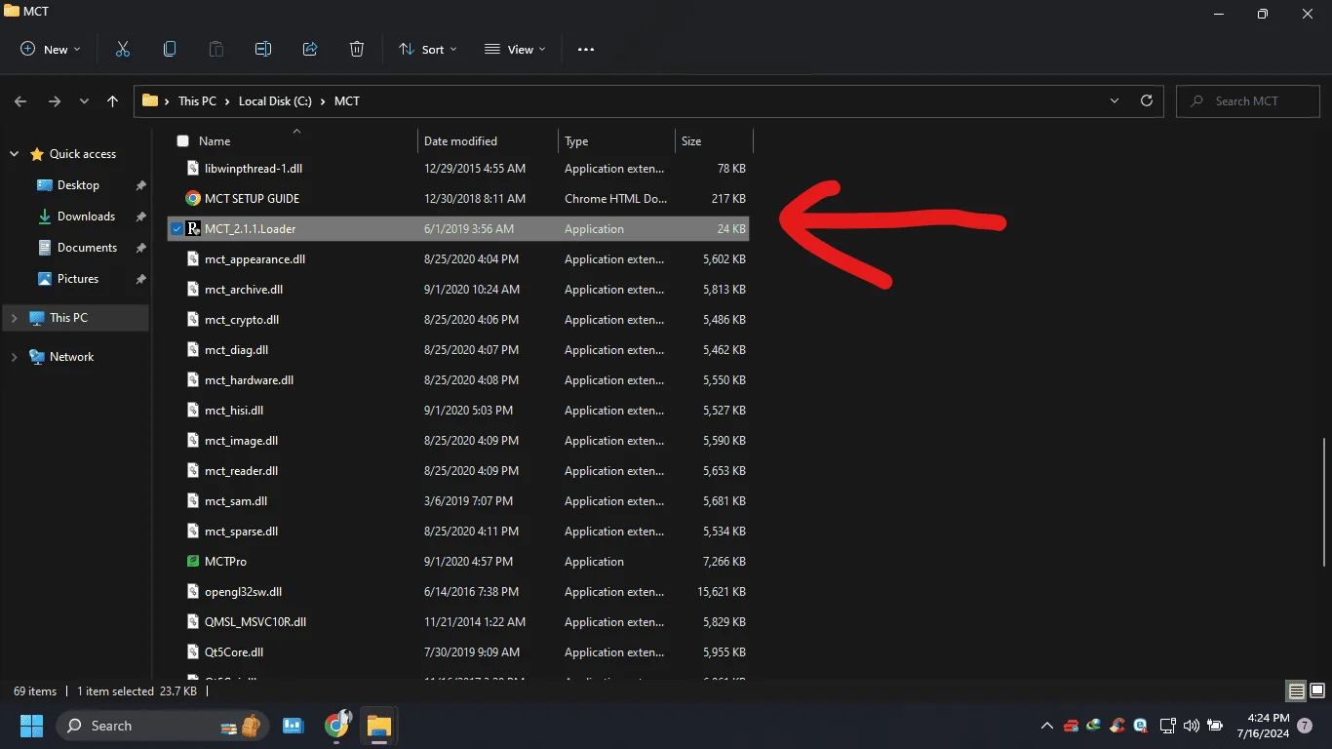Open Downloads from Quick access
Screen dimensions: 1332x749
pyautogui.click(x=86, y=216)
